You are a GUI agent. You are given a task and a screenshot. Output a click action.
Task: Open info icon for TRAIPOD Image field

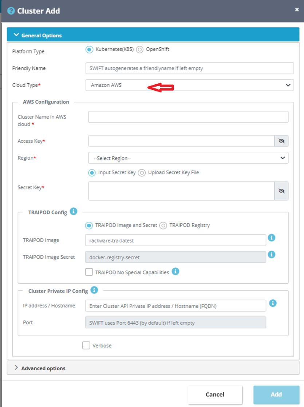click(x=272, y=238)
